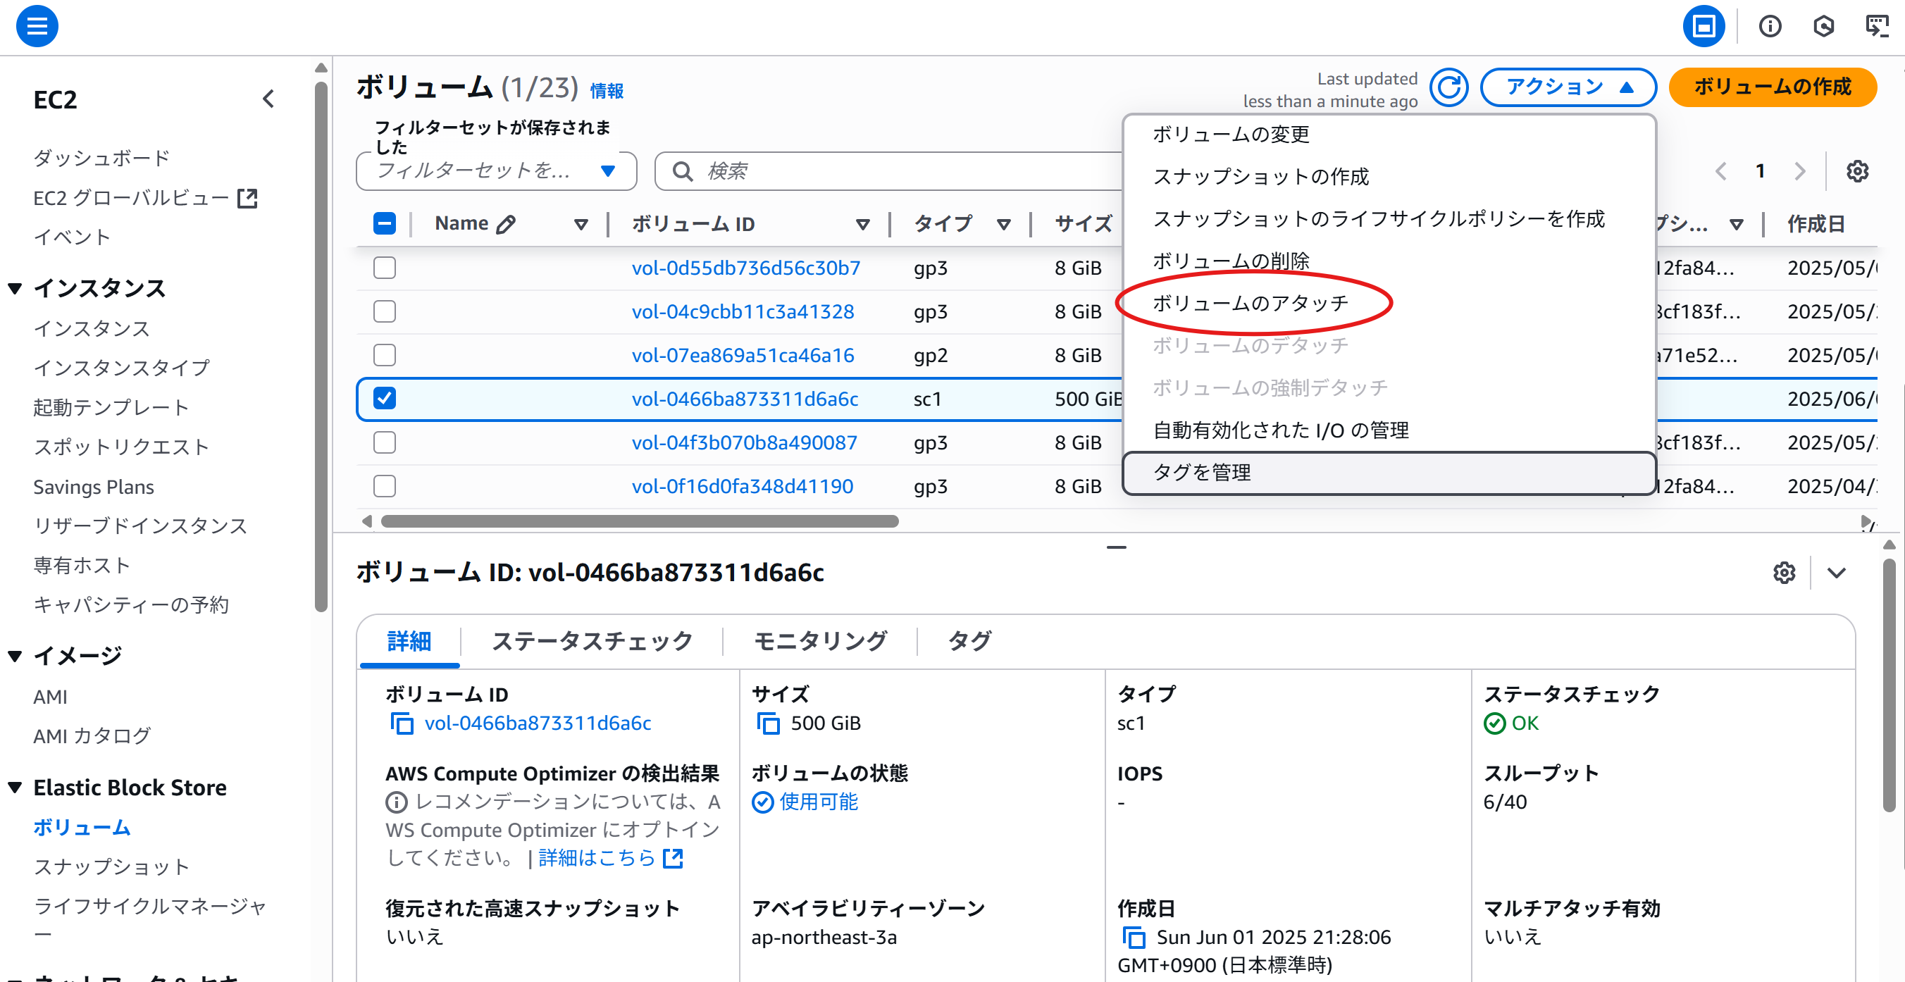Uncheck volume vol-0466ba873311d6a6c row checkbox
The image size is (1905, 982).
point(385,399)
